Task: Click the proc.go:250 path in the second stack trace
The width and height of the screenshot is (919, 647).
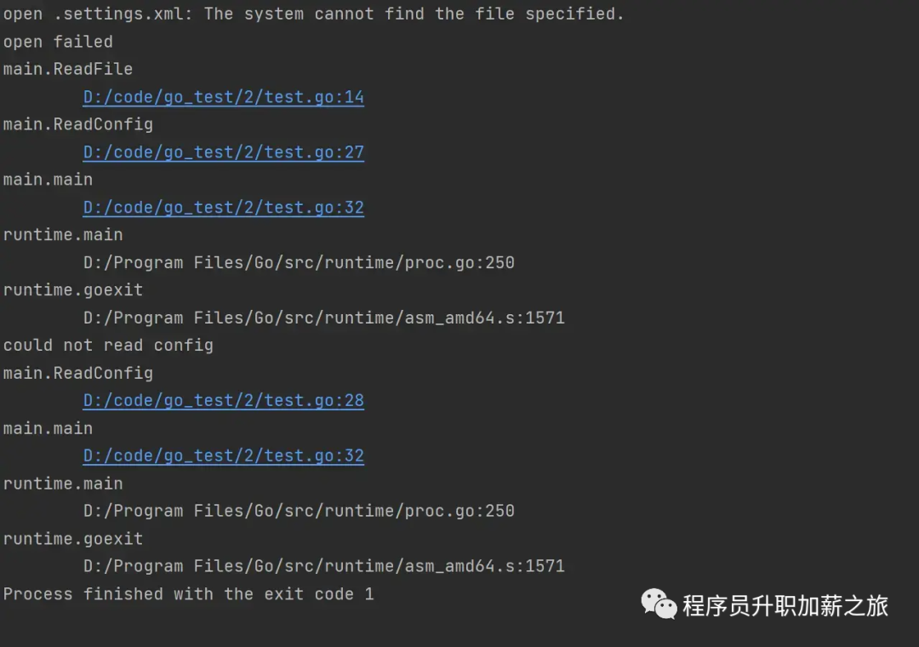Action: (x=299, y=511)
